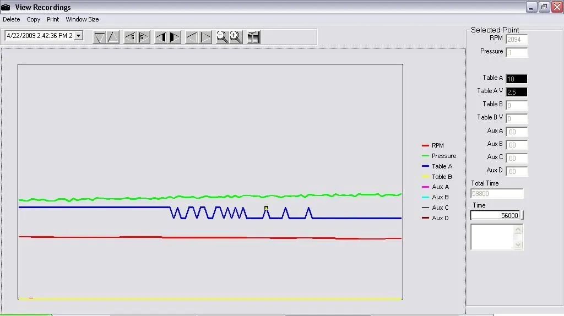
Task: Zoom out using the minus magnifier
Action: pyautogui.click(x=222, y=37)
